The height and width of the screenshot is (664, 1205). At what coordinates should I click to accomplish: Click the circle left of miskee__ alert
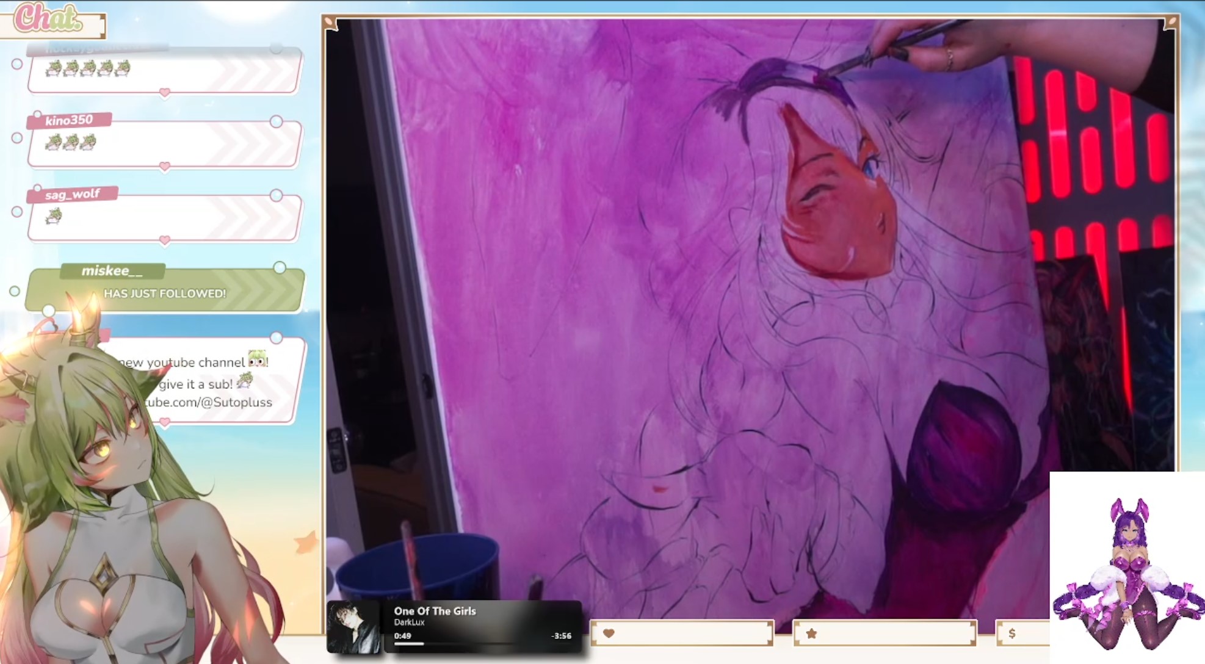pyautogui.click(x=15, y=291)
